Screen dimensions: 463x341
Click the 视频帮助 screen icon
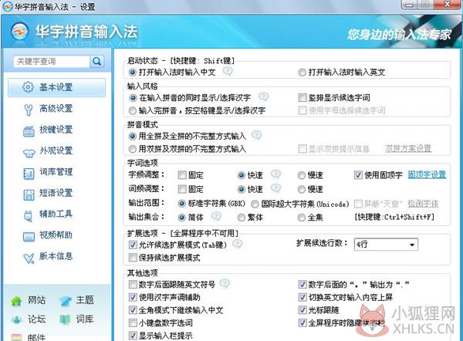pos(29,237)
